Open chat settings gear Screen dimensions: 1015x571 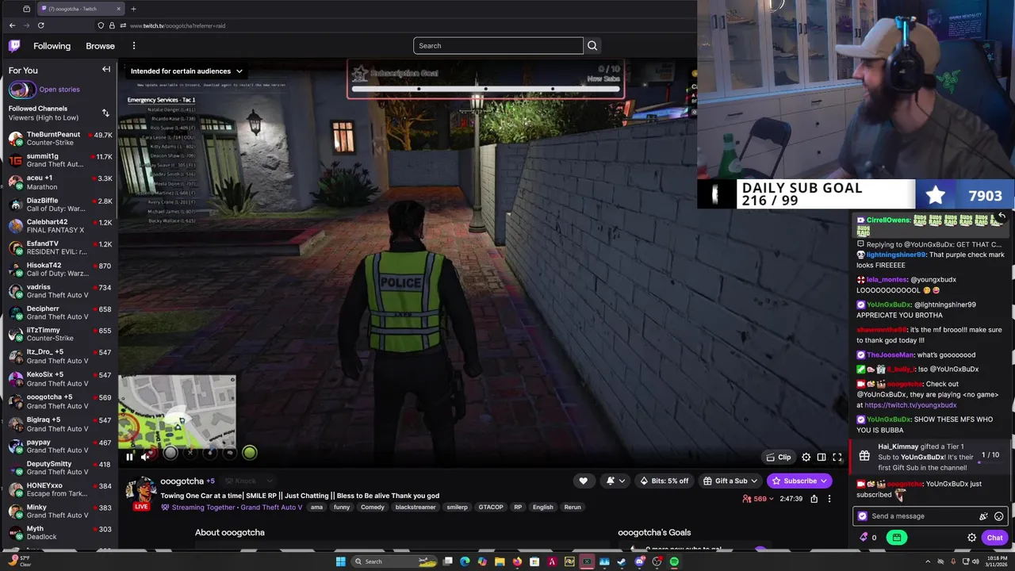[x=971, y=538]
